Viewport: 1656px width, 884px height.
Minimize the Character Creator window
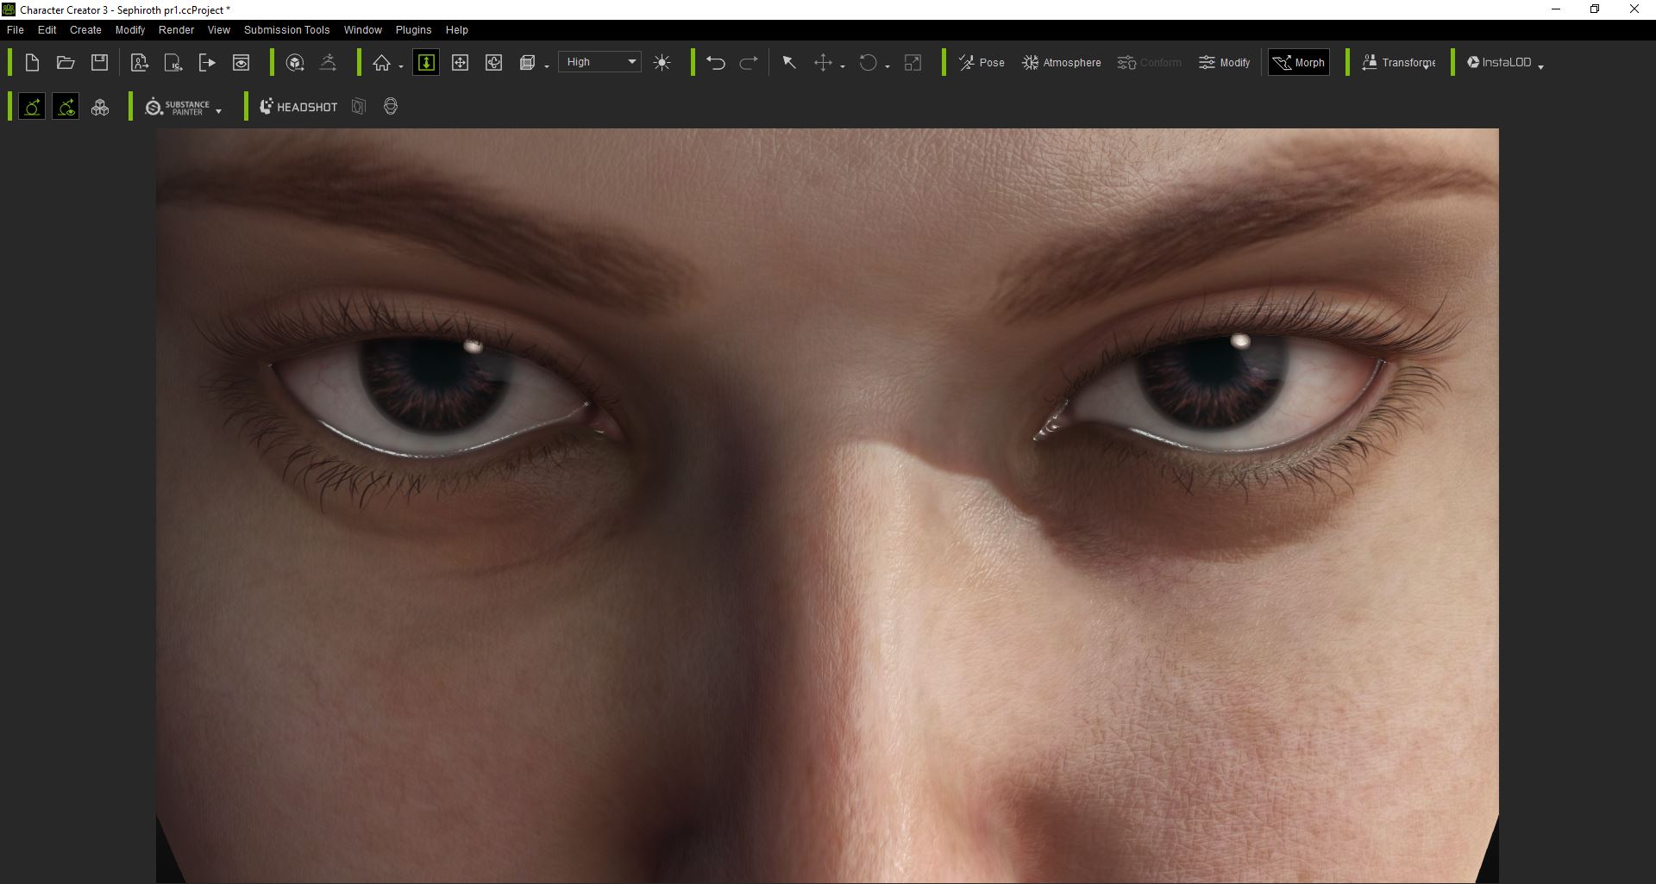(x=1556, y=9)
